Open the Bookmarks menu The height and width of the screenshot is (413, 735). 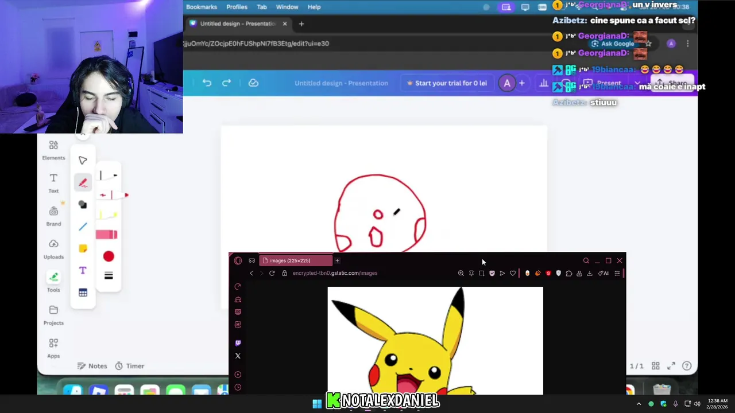202,7
